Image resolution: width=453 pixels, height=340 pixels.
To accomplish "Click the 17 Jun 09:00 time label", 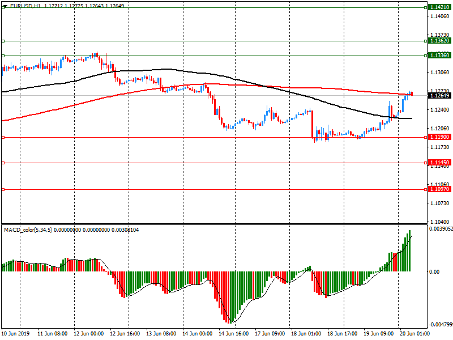I will [270, 333].
